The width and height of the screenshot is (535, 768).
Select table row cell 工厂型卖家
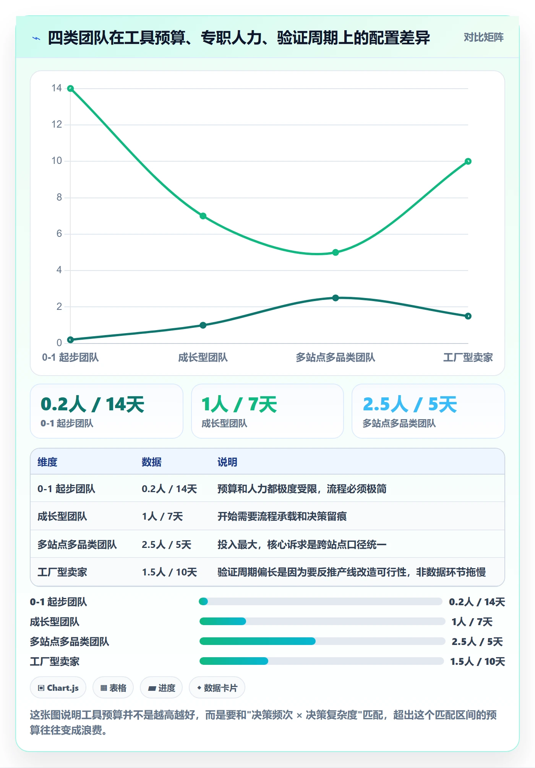coord(62,572)
